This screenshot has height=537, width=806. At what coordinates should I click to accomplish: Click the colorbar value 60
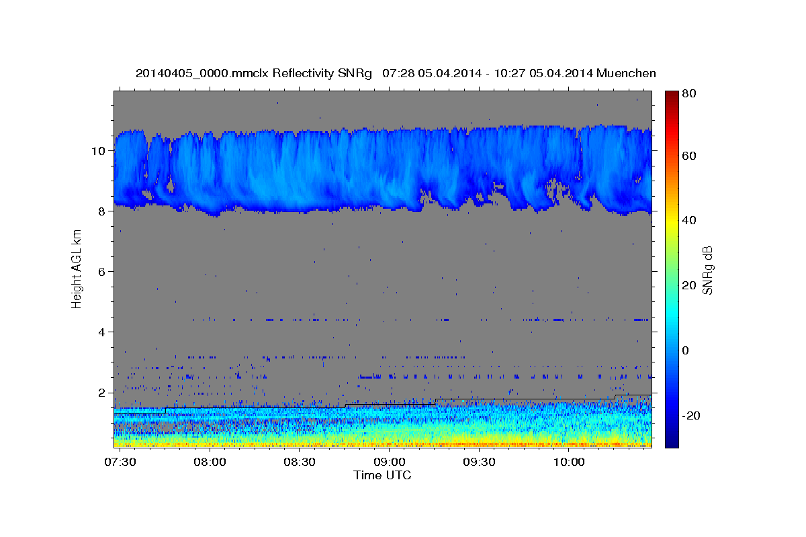(689, 156)
